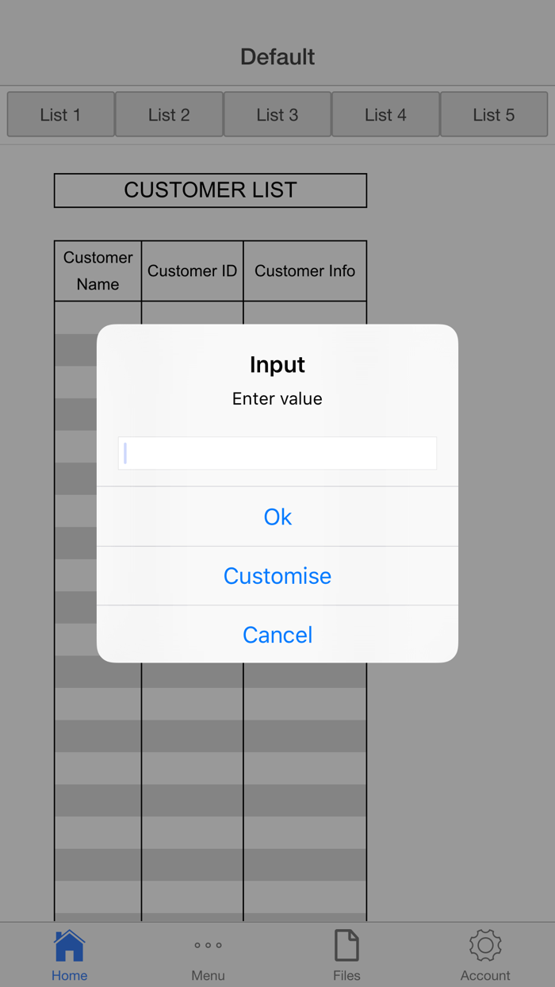Cancel the Input dialog
The image size is (555, 987).
(x=277, y=635)
